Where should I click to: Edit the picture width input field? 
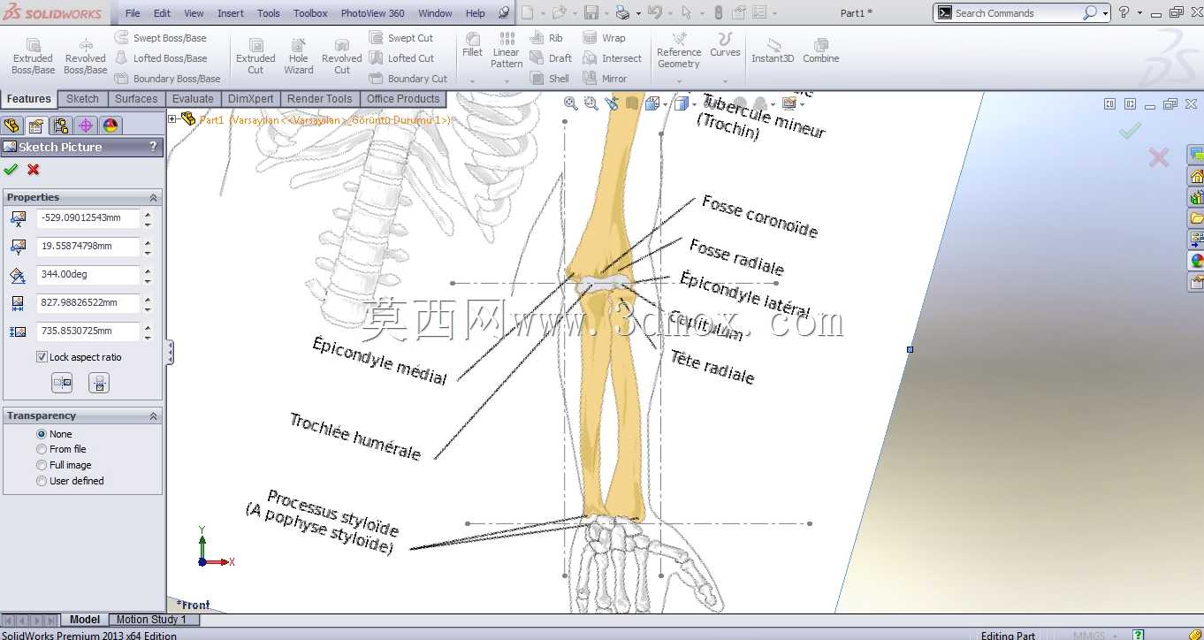pos(88,302)
